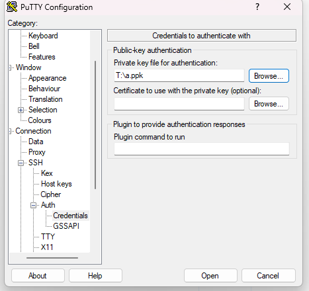Open the Window category
Image resolution: width=309 pixels, height=291 pixels.
[28, 67]
